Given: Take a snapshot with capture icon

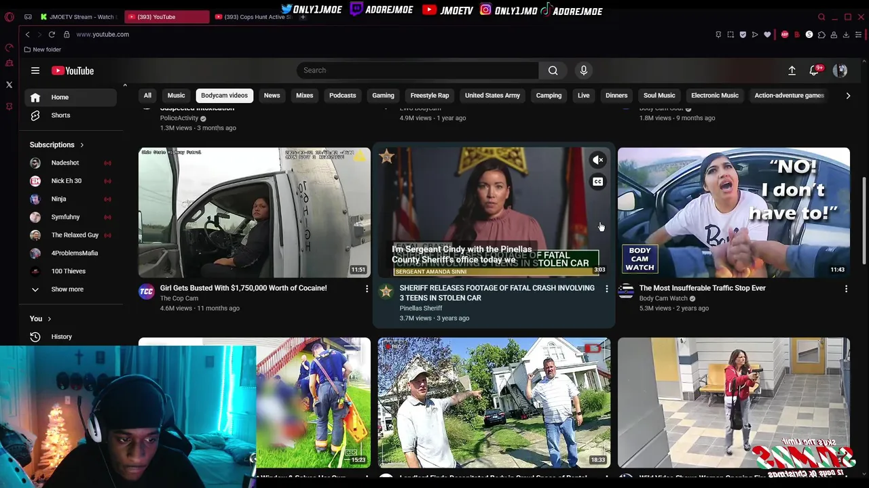Looking at the screenshot, I should tap(731, 35).
